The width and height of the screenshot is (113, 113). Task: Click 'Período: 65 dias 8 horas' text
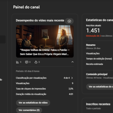pyautogui.click(x=28, y=71)
